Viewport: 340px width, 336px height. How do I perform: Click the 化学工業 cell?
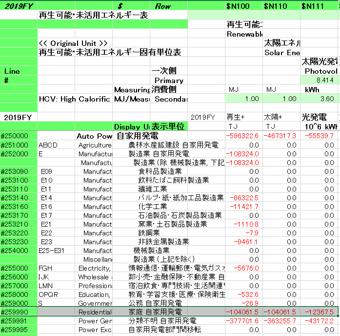point(153,207)
